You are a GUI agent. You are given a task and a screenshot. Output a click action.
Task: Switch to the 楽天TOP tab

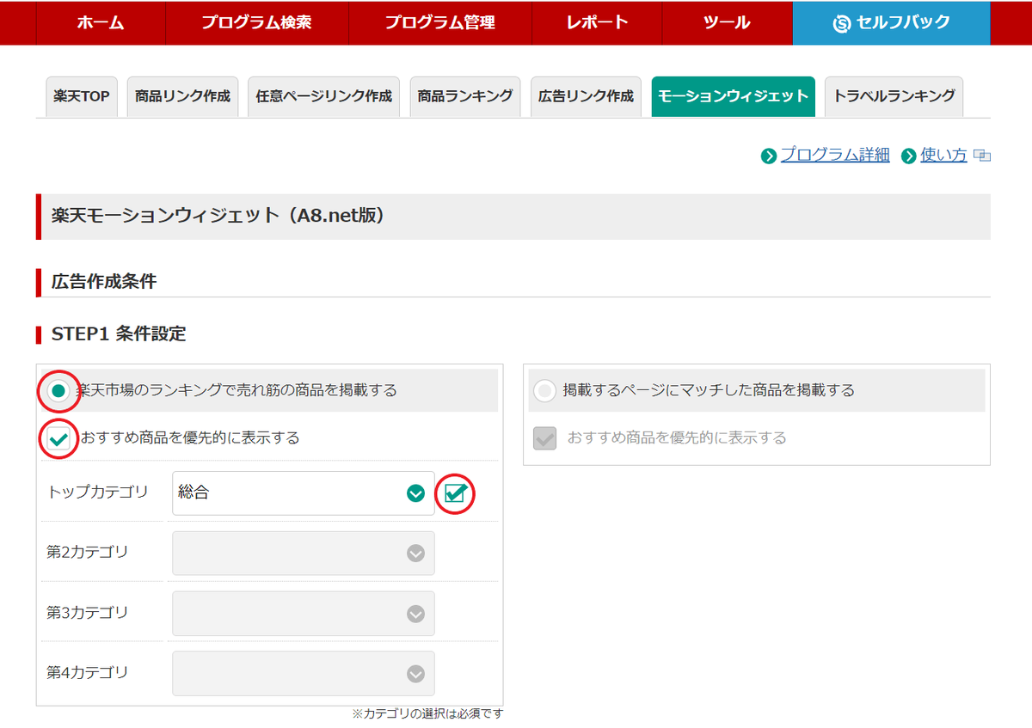coord(82,96)
